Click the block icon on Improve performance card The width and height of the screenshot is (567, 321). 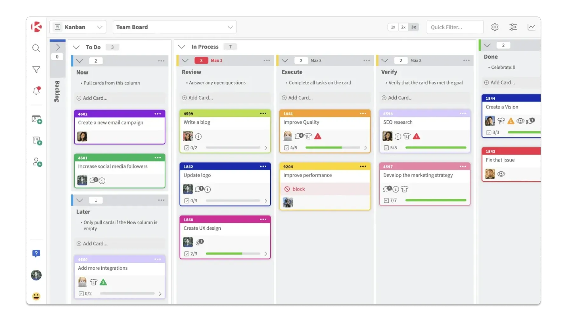pyautogui.click(x=287, y=189)
